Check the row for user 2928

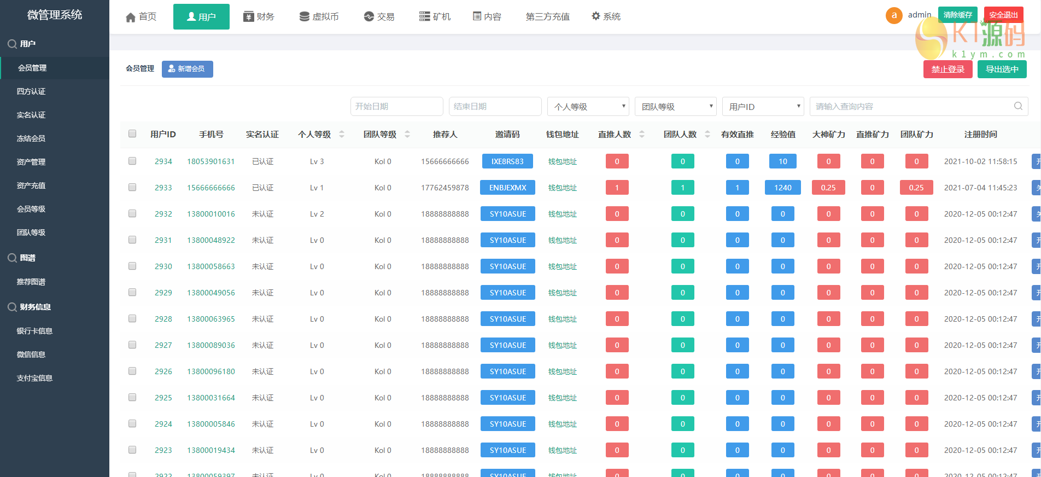click(x=132, y=318)
